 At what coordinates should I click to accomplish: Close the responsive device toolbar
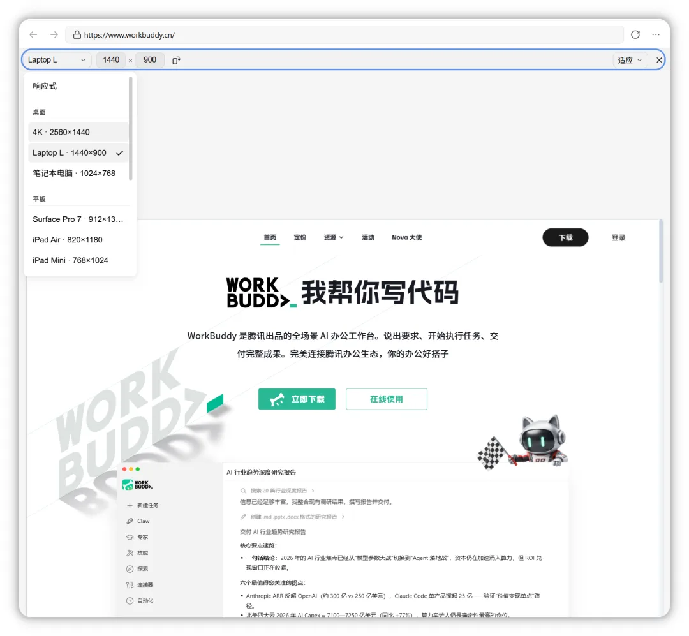click(x=658, y=60)
